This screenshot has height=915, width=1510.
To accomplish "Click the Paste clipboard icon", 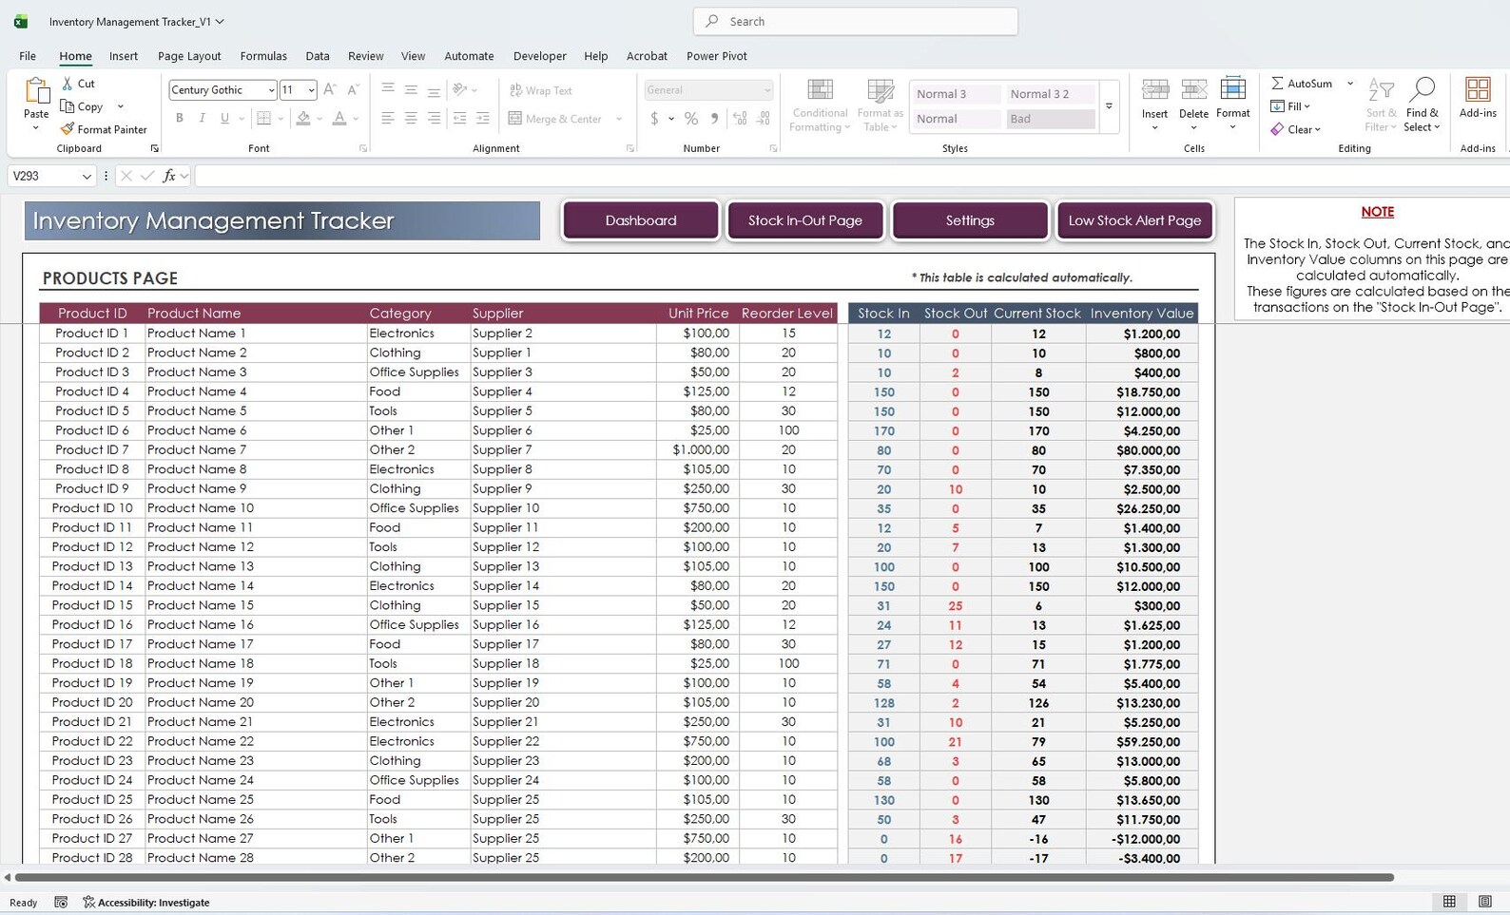I will [x=36, y=91].
